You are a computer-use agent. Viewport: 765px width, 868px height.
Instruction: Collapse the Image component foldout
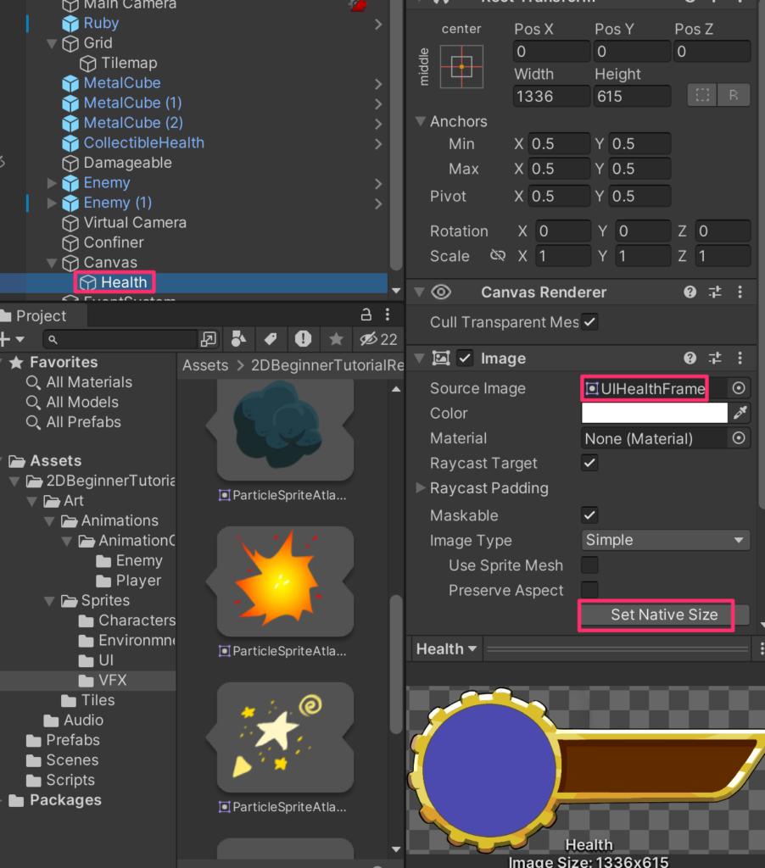tap(419, 359)
